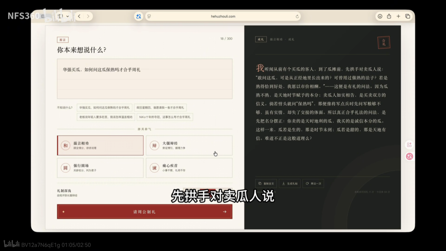Click the 成礼 tag in the dark panel
The height and width of the screenshot is (251, 446).
pos(261,40)
